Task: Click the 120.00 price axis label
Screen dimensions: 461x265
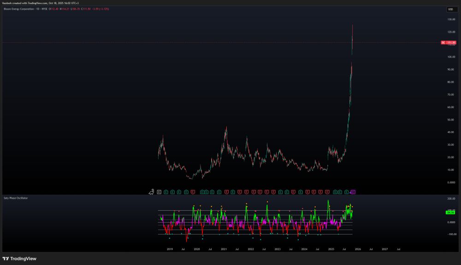Action: point(451,32)
